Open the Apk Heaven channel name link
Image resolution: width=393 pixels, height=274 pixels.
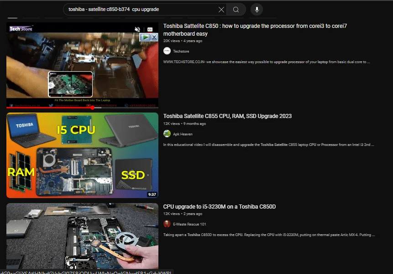pyautogui.click(x=183, y=134)
